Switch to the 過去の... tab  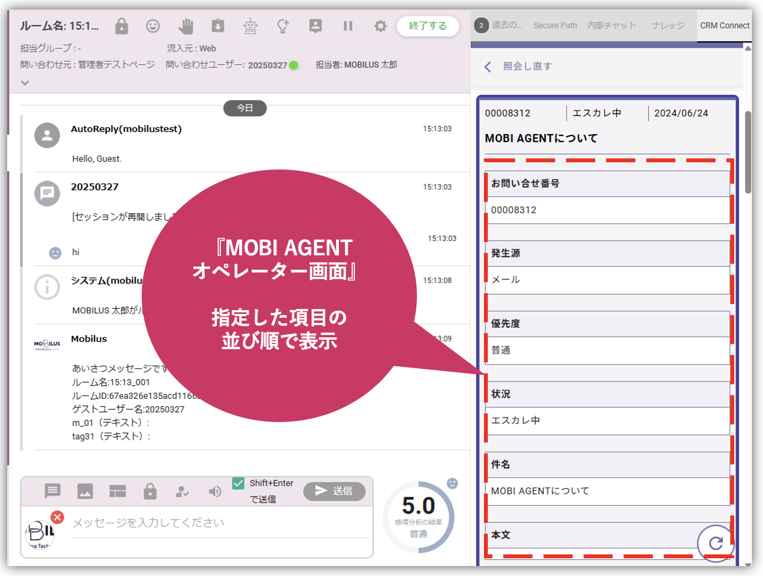(x=498, y=25)
